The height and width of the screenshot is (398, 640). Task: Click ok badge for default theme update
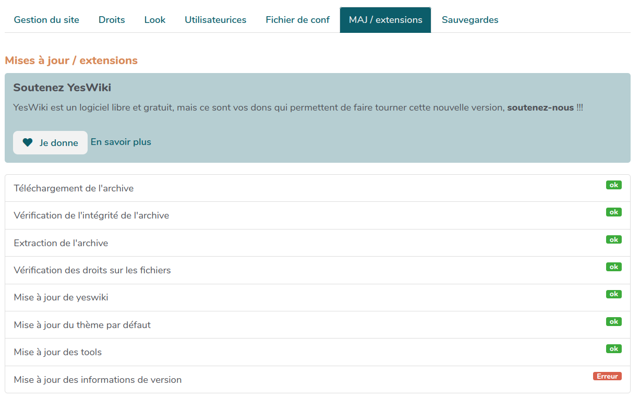(x=613, y=321)
